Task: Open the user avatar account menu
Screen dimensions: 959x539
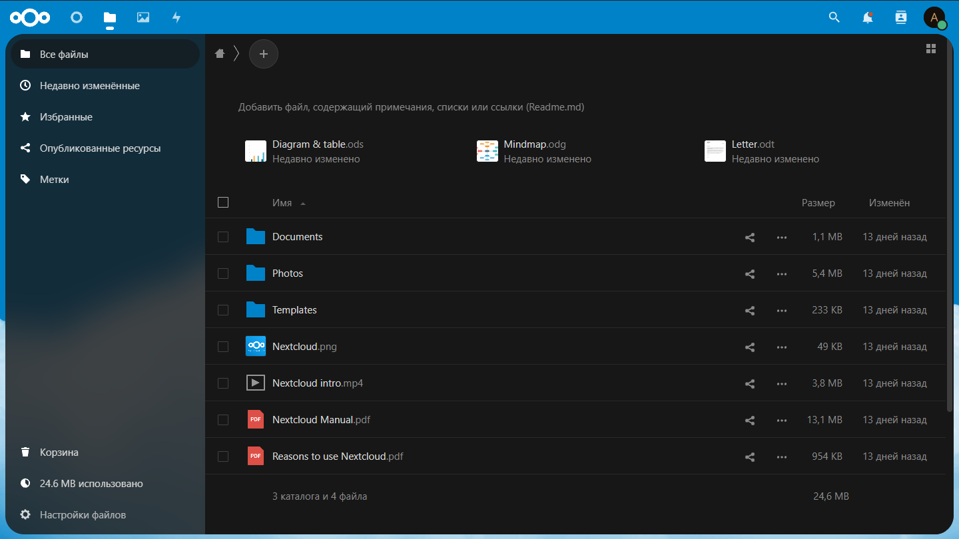Action: pyautogui.click(x=934, y=17)
